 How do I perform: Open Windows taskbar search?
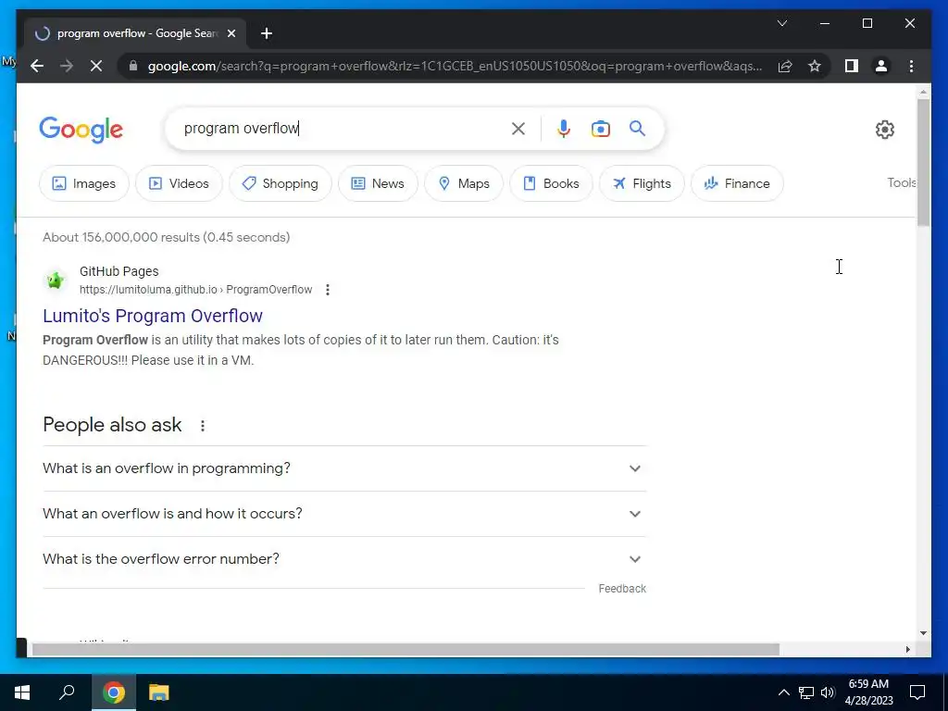click(x=67, y=692)
